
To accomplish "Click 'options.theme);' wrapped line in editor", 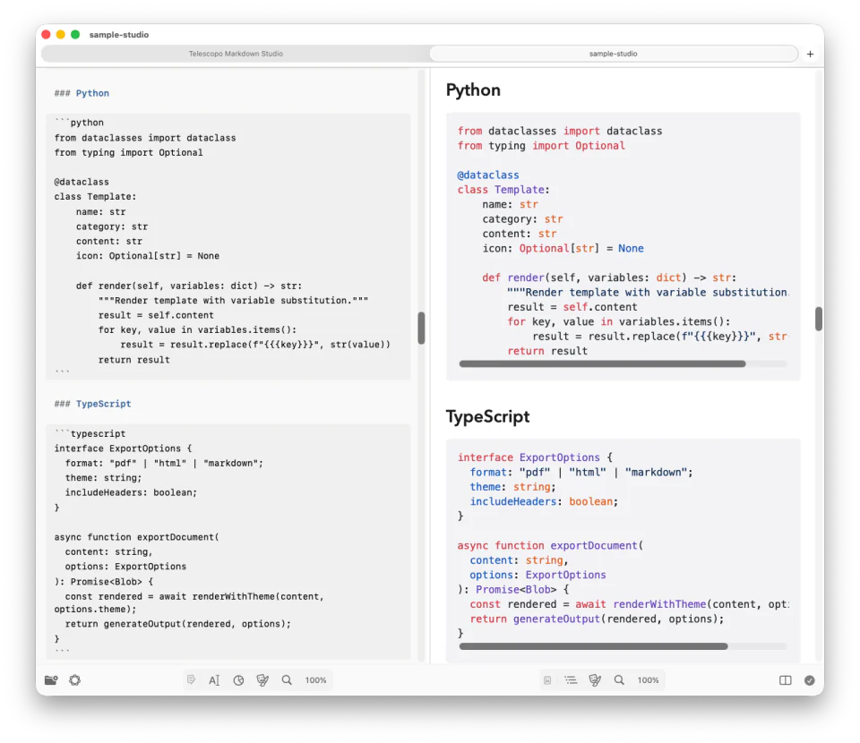I will (95, 610).
